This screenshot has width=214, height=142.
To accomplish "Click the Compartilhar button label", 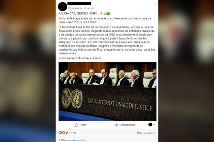I will (x=128, y=125).
